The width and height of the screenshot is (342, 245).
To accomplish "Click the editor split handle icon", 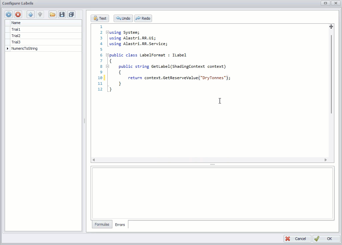I will tap(331, 27).
